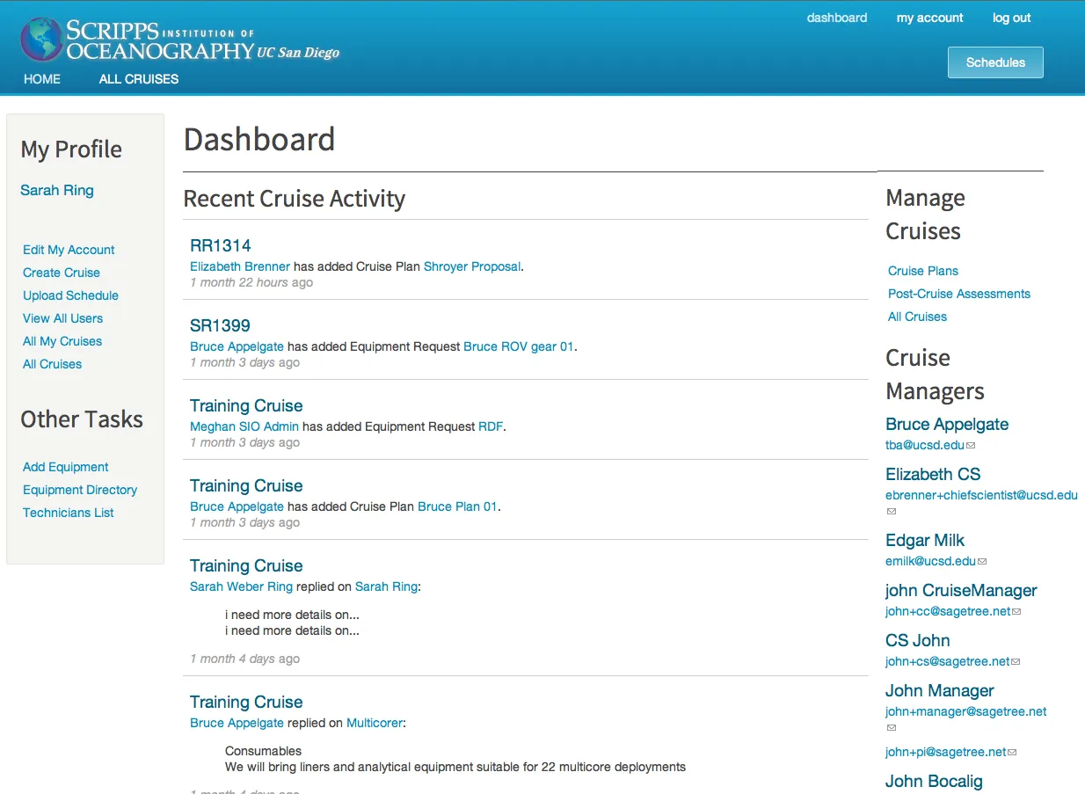This screenshot has height=794, width=1085.
Task: Open the Bruce Plan 01 cruise plan
Action: coord(457,506)
